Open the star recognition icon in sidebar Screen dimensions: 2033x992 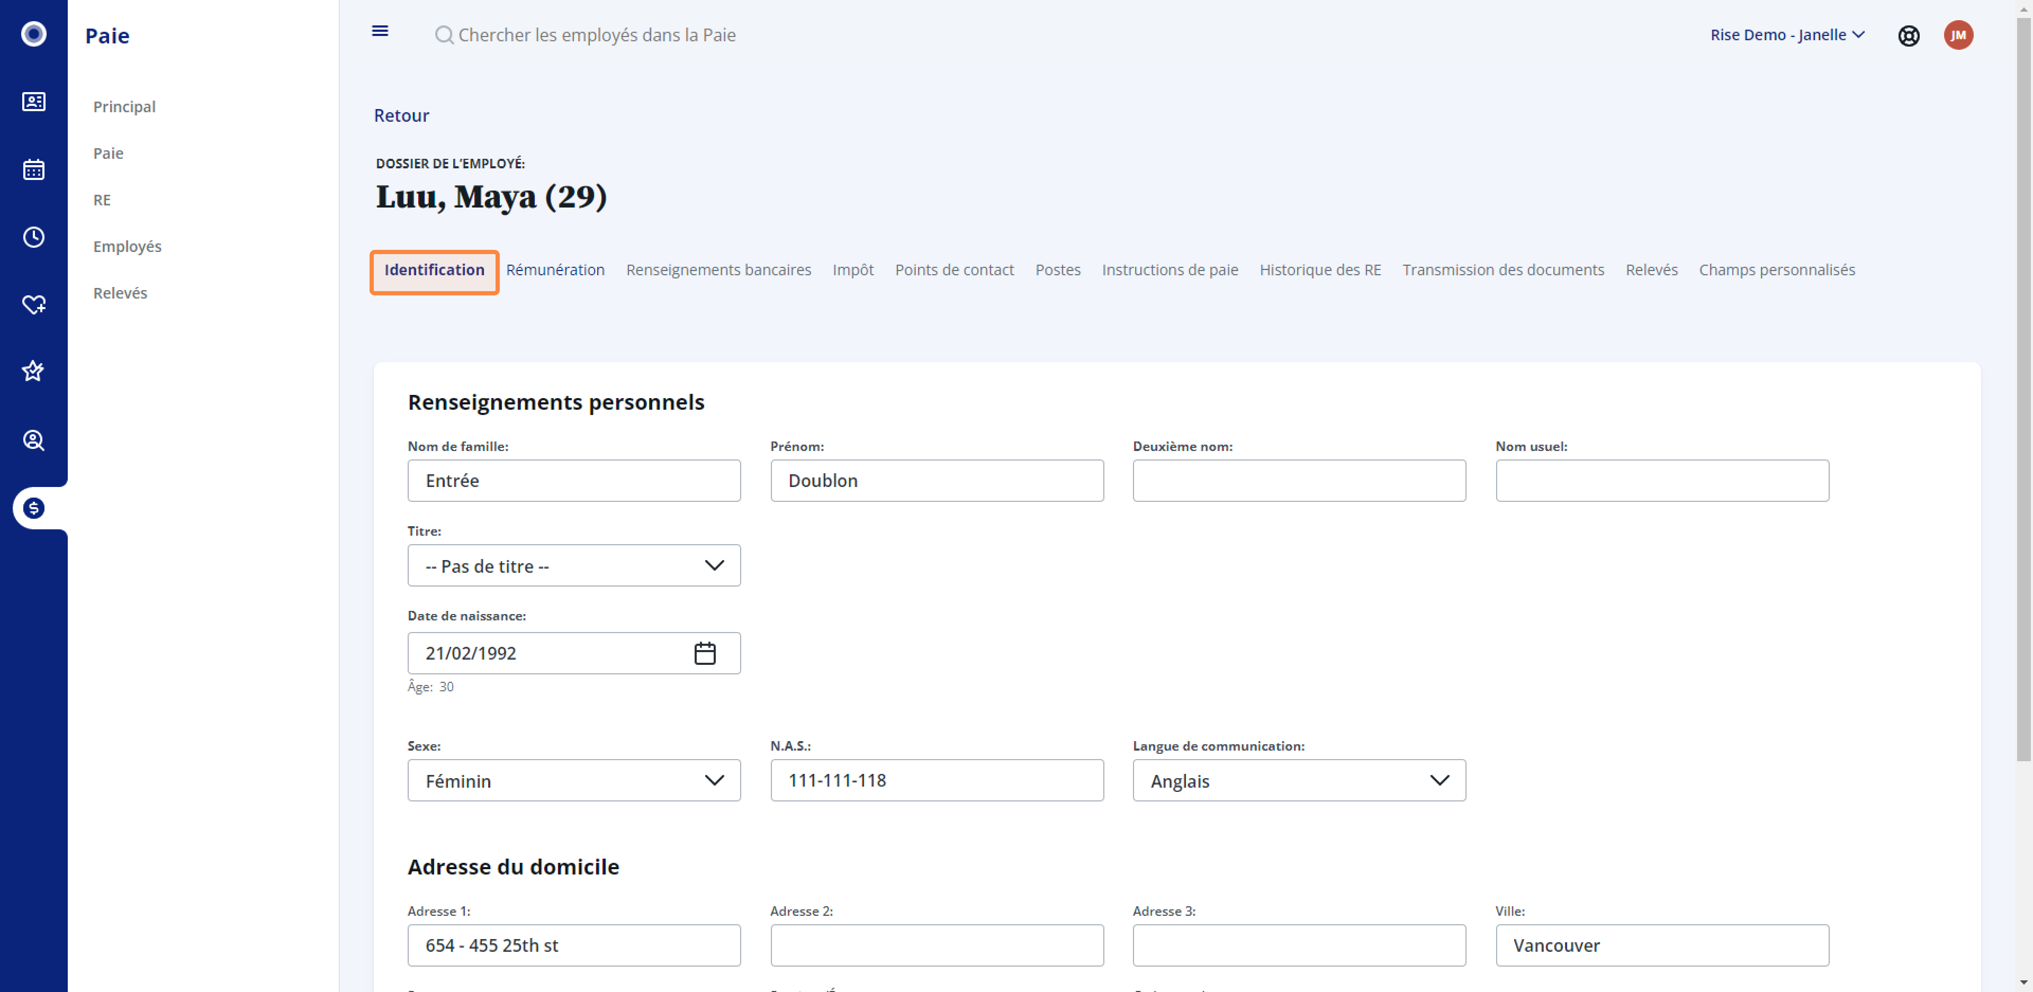33,371
